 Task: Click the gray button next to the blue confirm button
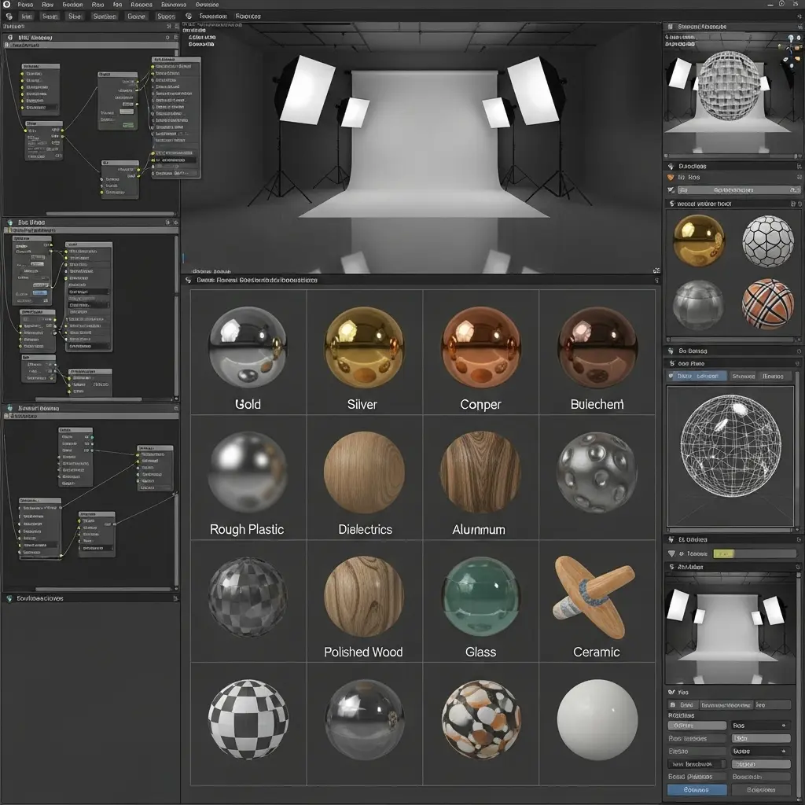761,789
